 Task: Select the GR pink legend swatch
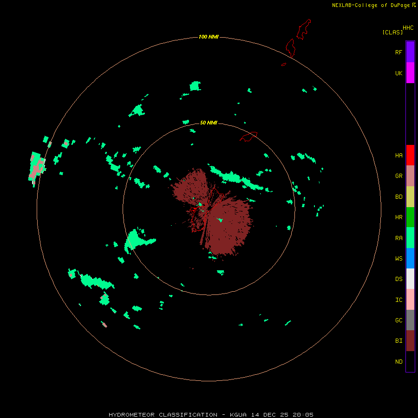click(x=410, y=176)
